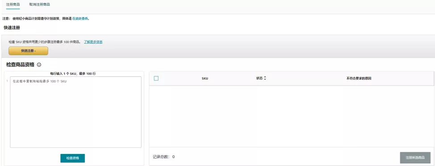Open the 在此处查看 policy link
The height and width of the screenshot is (166, 435).
click(x=80, y=19)
